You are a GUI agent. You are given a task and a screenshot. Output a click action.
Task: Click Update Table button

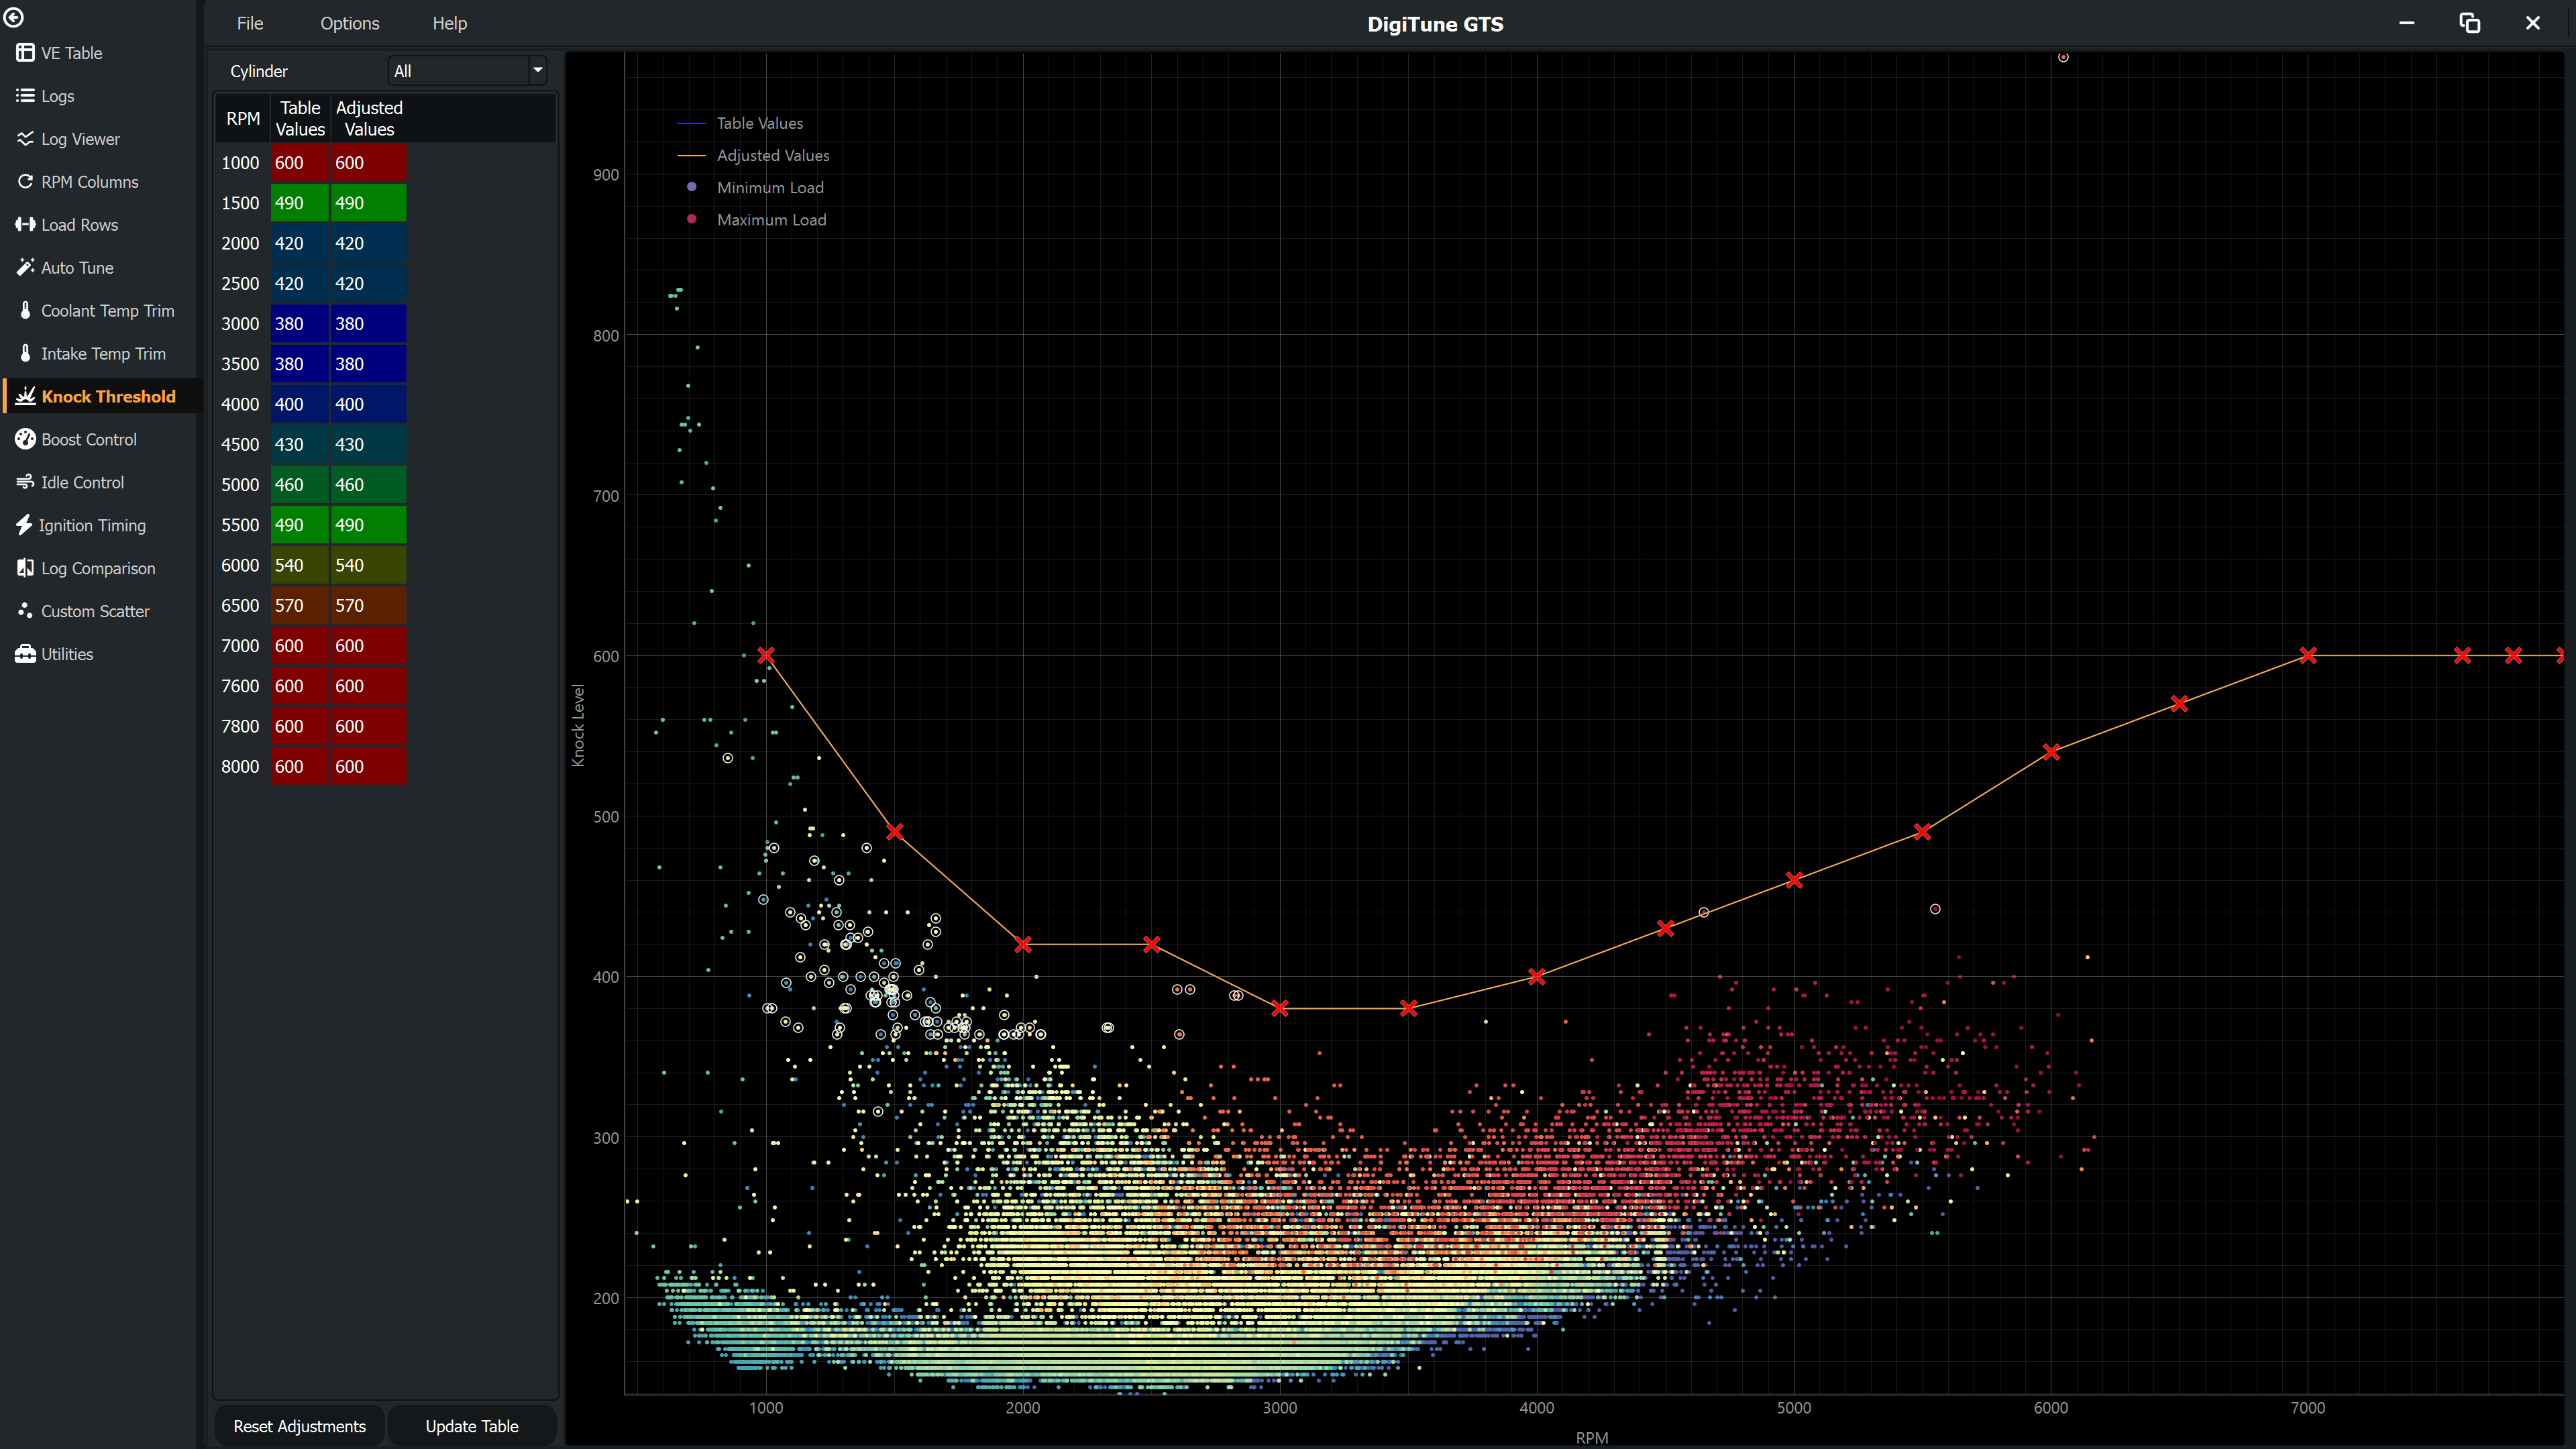[x=472, y=1426]
